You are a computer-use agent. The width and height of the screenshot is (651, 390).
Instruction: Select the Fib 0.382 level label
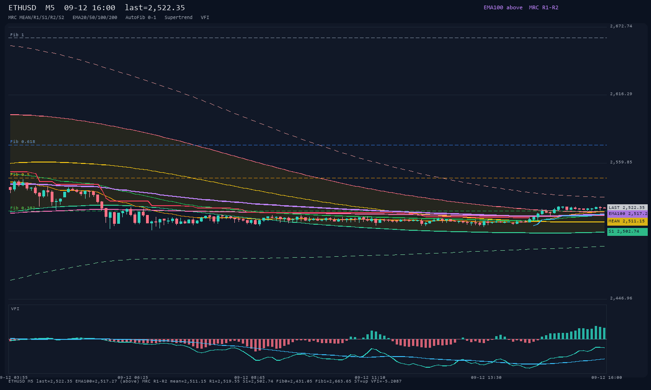click(x=23, y=208)
